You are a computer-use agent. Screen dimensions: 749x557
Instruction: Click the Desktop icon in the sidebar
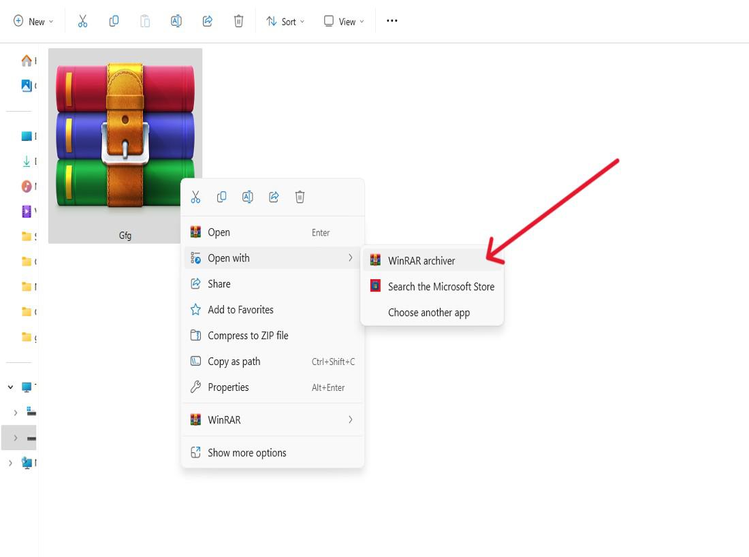(27, 136)
